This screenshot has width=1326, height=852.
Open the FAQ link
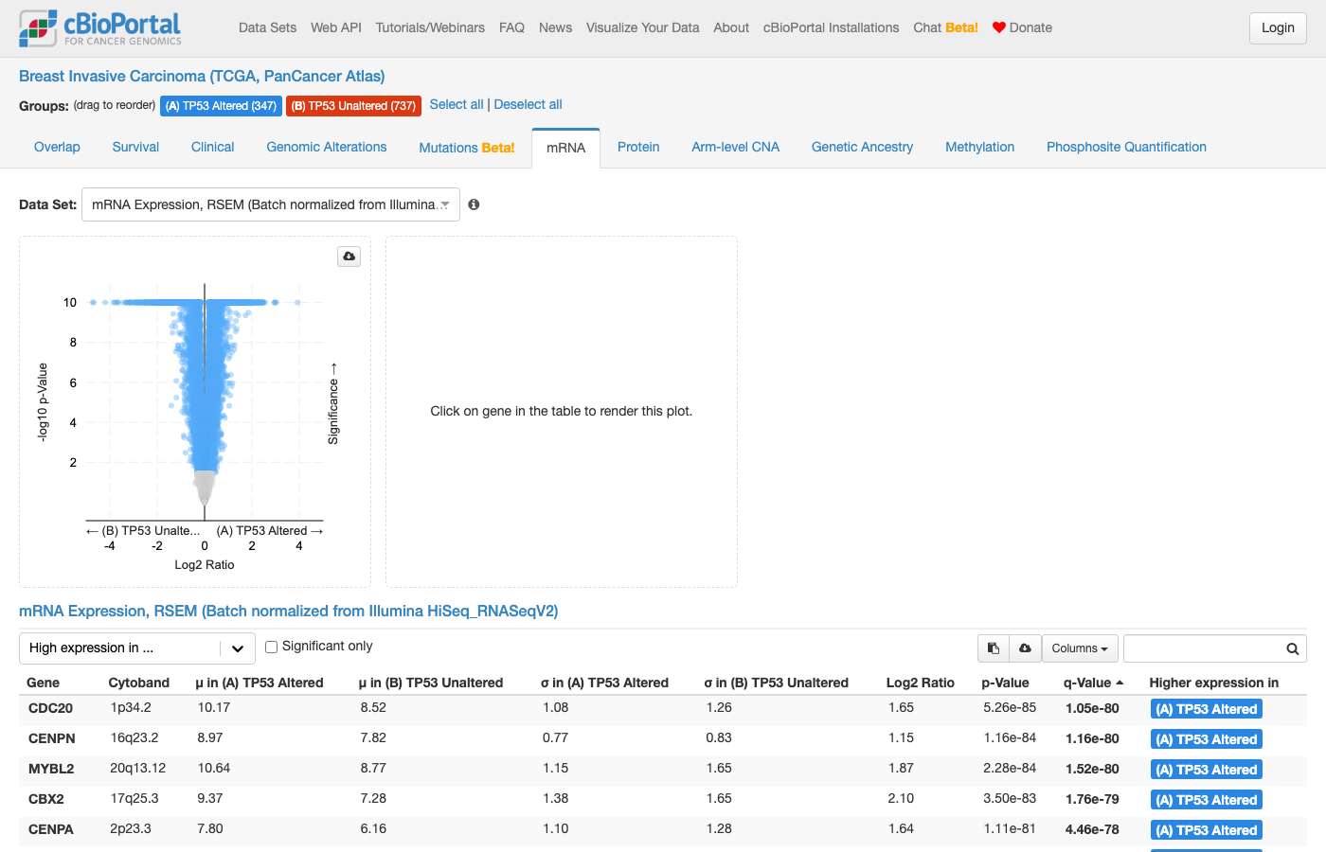511,27
